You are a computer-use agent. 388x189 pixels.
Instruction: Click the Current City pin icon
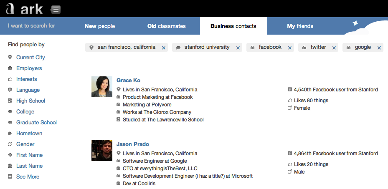[10, 57]
